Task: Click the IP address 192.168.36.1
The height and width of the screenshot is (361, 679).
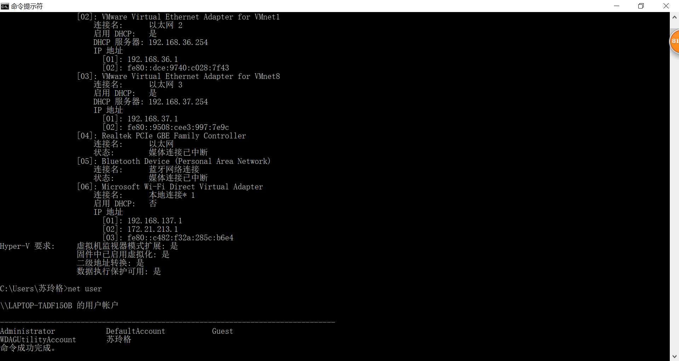Action: point(153,59)
